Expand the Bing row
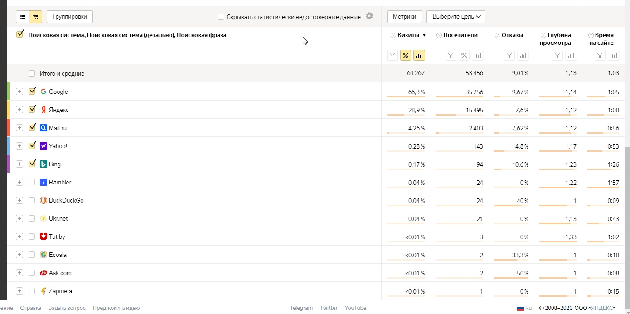The height and width of the screenshot is (314, 630). [x=19, y=164]
